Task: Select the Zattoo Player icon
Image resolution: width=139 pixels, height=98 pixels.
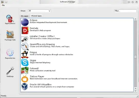Action: [x=25, y=79]
